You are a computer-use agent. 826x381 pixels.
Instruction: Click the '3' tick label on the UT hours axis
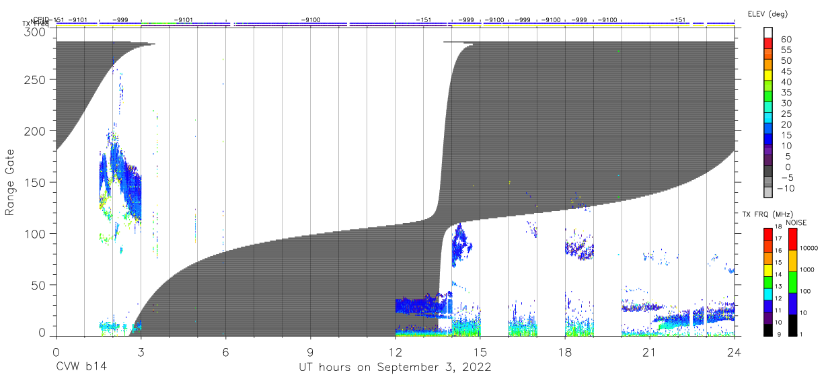pyautogui.click(x=141, y=351)
